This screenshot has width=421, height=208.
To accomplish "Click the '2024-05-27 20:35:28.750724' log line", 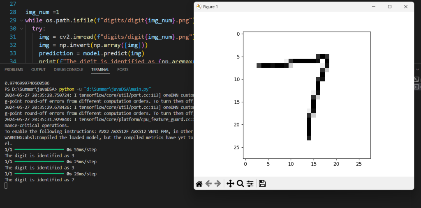I will coord(99,95).
